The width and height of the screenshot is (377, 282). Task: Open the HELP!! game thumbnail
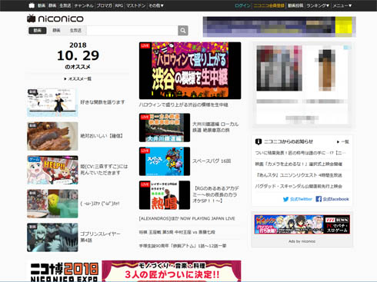point(52,170)
